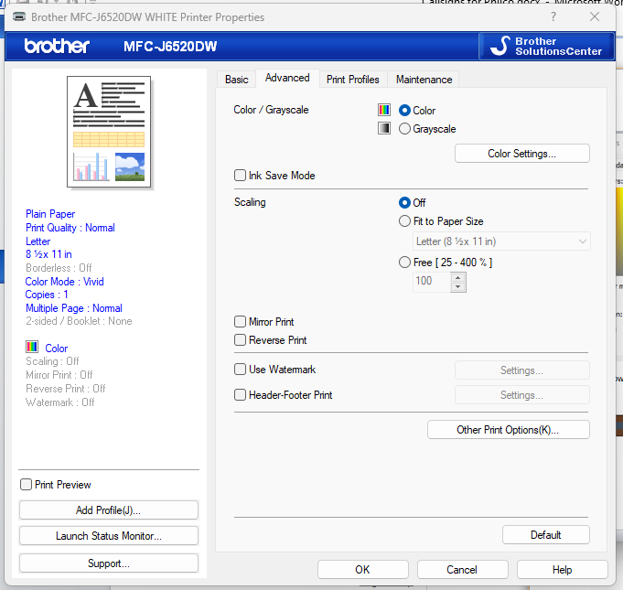Click the brother logo in banner
Image resolution: width=623 pixels, height=590 pixels.
tap(57, 46)
